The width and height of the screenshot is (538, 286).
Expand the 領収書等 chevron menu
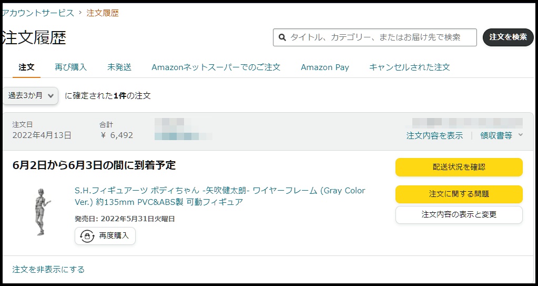521,135
